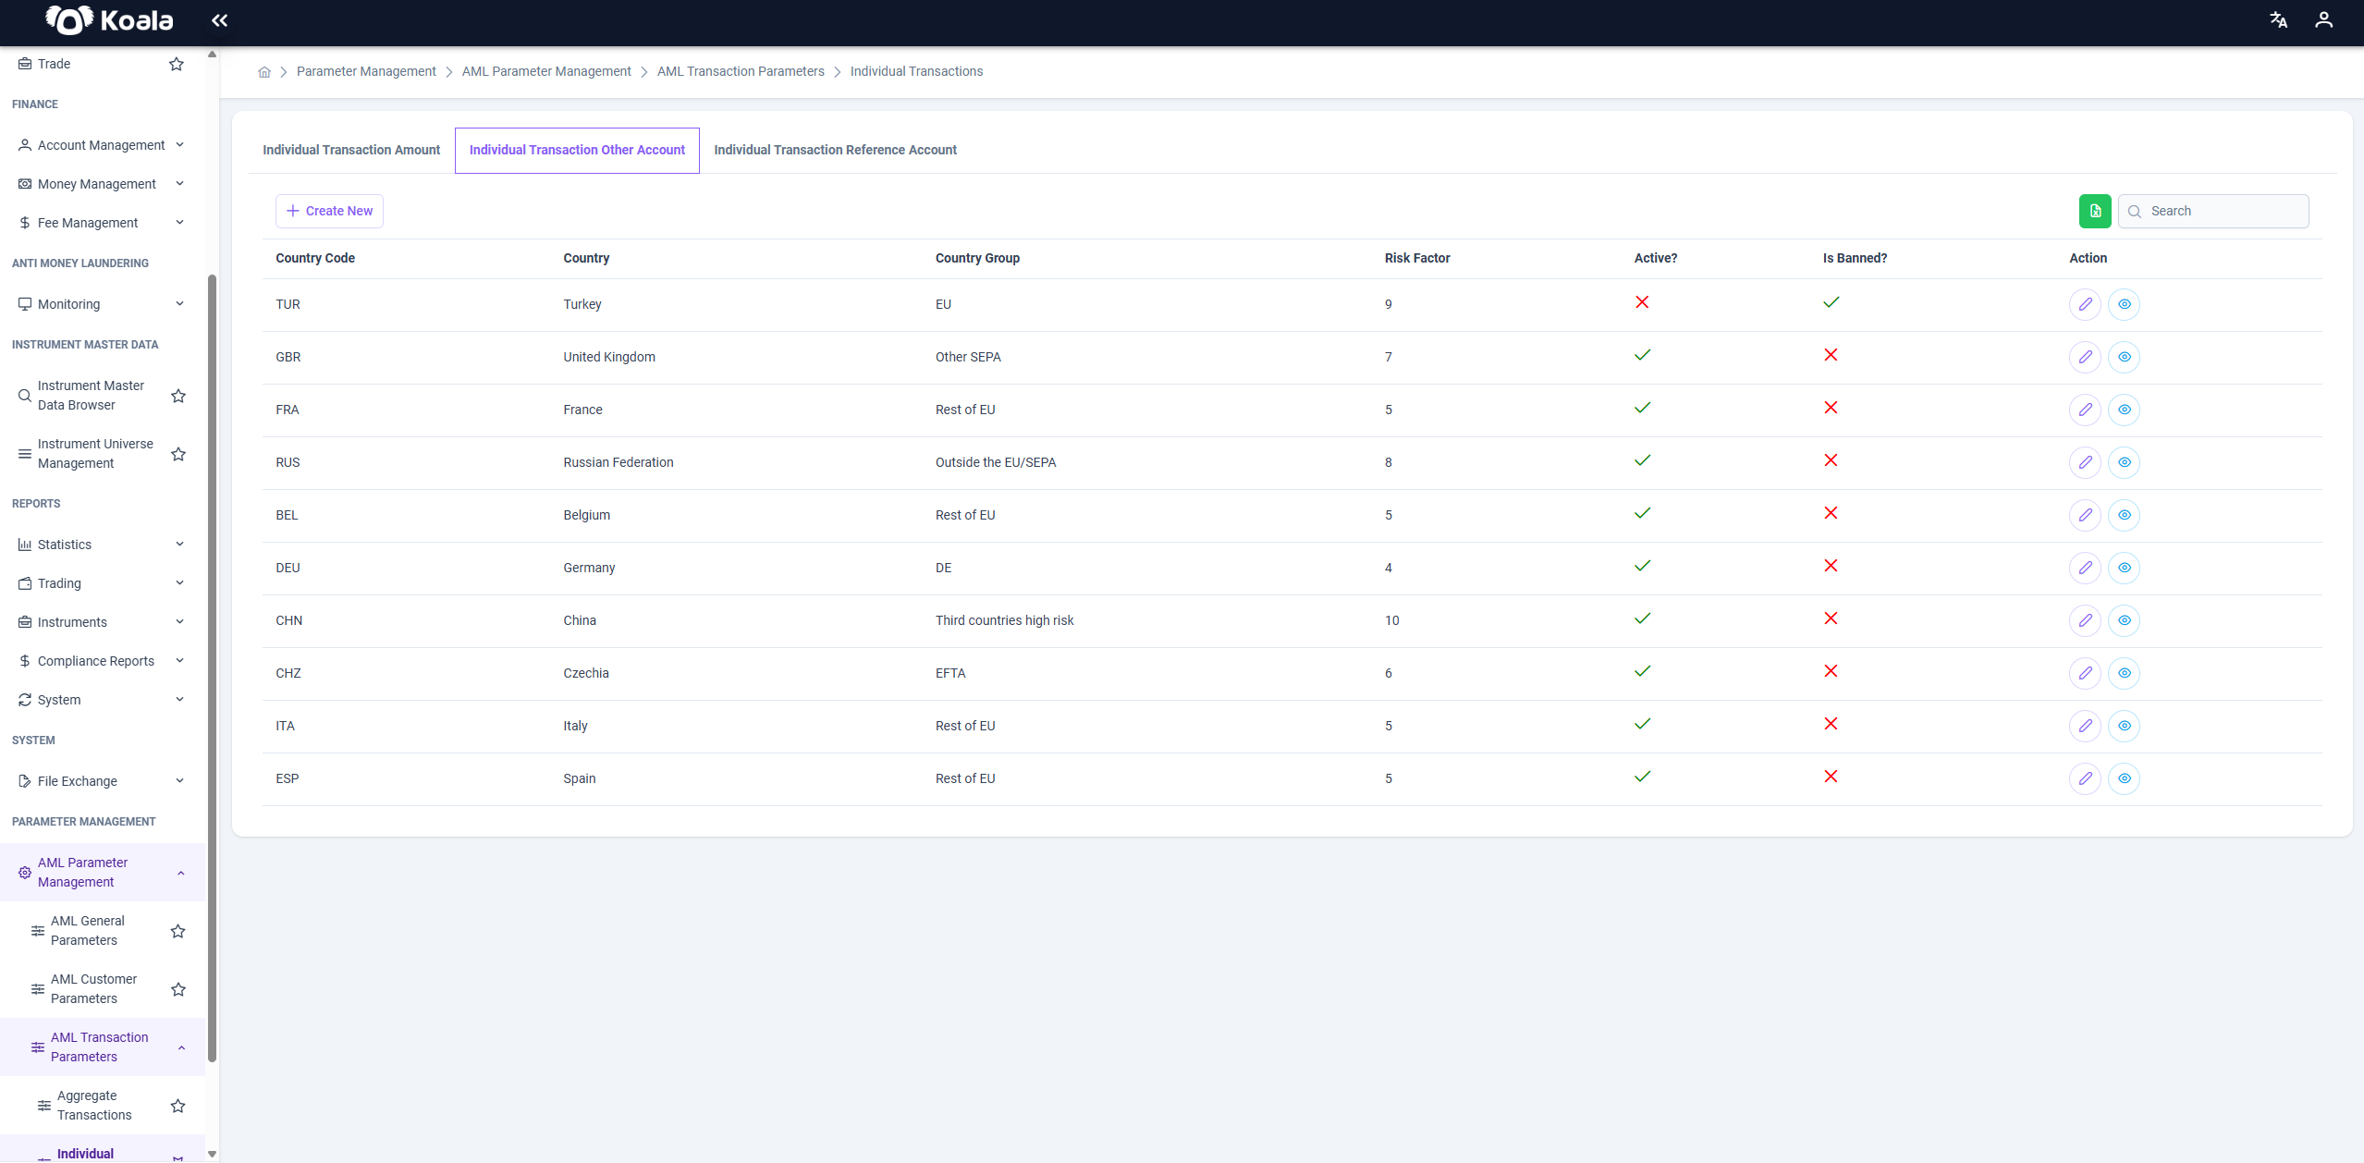View United Kingdom row via eye icon
The width and height of the screenshot is (2364, 1163).
click(x=2125, y=357)
